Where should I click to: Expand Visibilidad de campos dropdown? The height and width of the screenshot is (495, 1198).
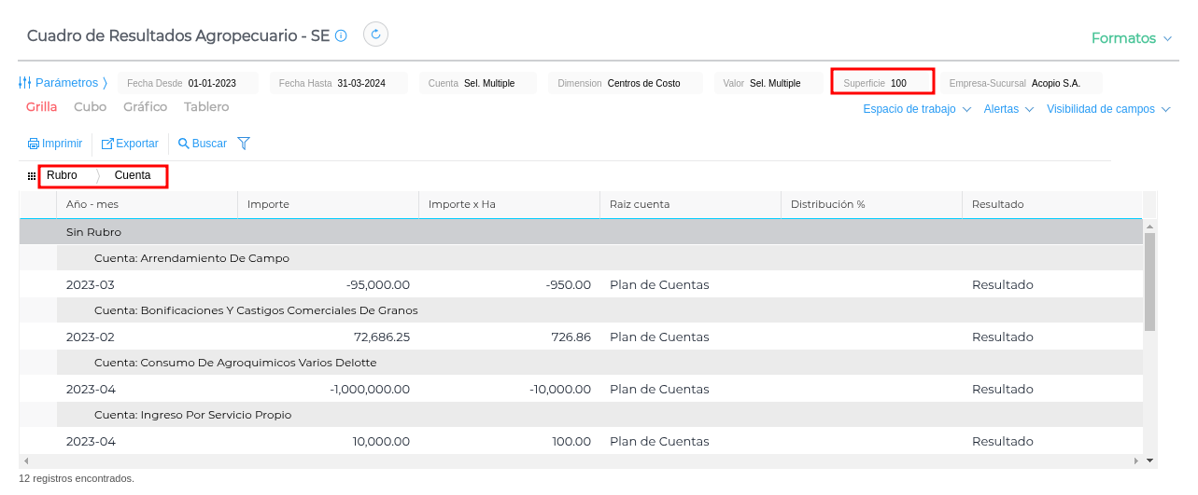[x=1107, y=109]
